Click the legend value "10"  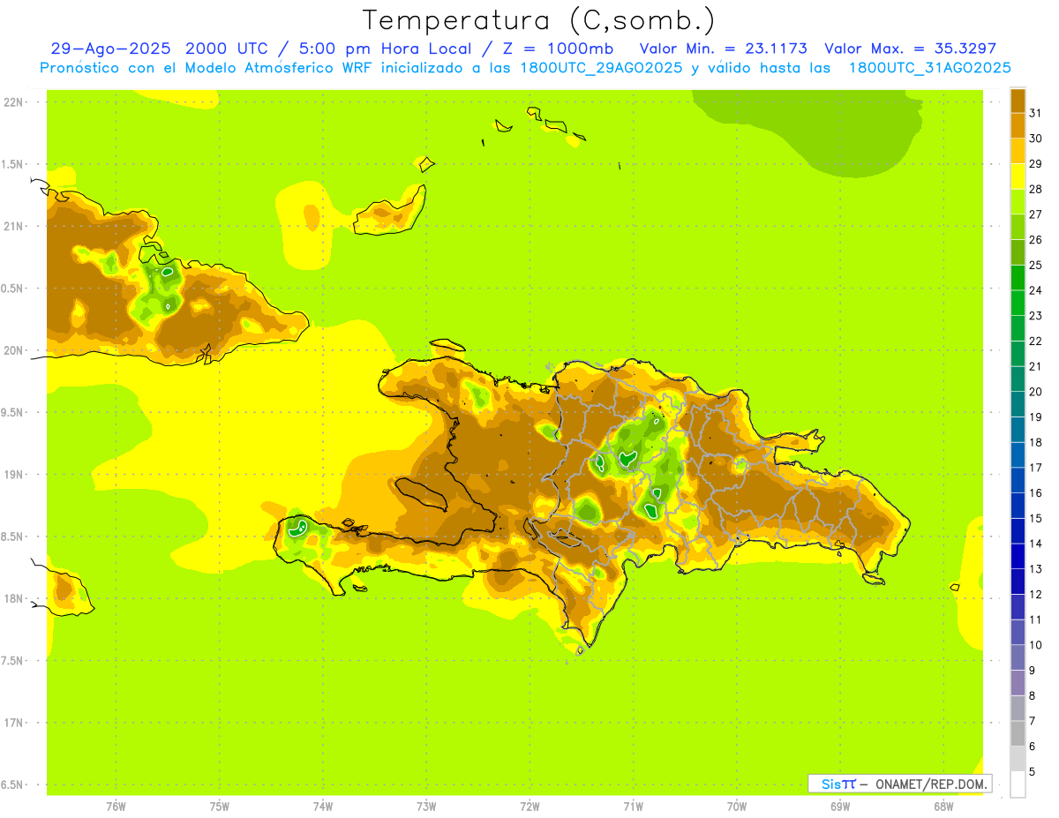[1035, 645]
